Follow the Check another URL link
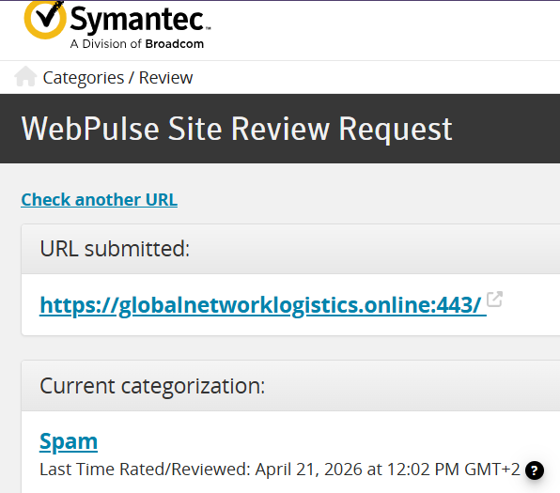This screenshot has height=493, width=560. pyautogui.click(x=100, y=200)
